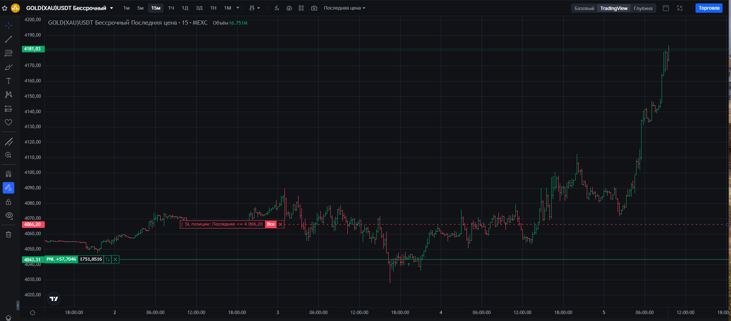Enter fullscreen with the expand icon
The width and height of the screenshot is (731, 321).
(680, 8)
